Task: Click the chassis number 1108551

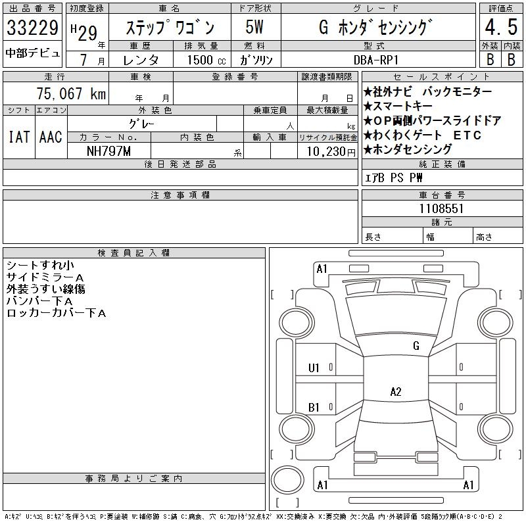Action: pos(442,208)
